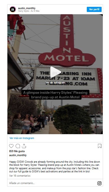Click Instagram logo in comment bar
The width and height of the screenshot is (109, 192).
[99, 183]
